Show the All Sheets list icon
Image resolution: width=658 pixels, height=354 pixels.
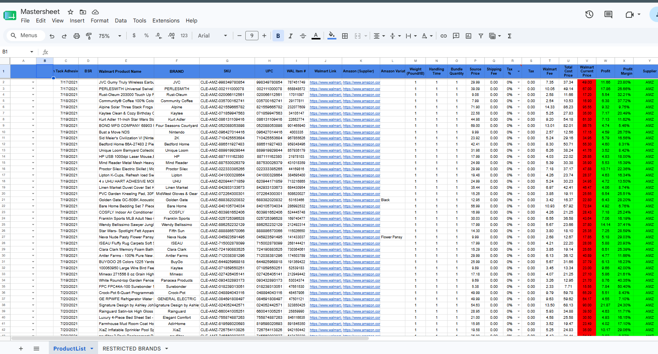click(x=36, y=349)
